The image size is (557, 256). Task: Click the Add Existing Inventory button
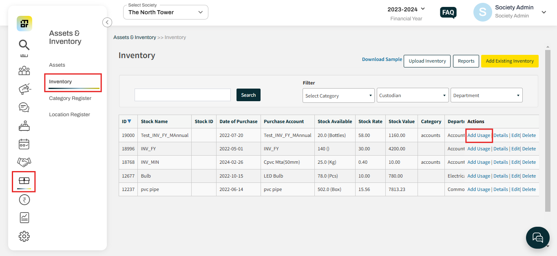pyautogui.click(x=510, y=61)
